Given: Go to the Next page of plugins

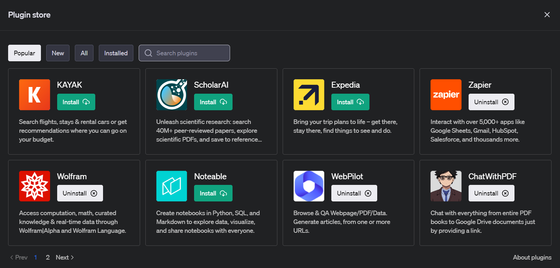Looking at the screenshot, I should pos(65,257).
